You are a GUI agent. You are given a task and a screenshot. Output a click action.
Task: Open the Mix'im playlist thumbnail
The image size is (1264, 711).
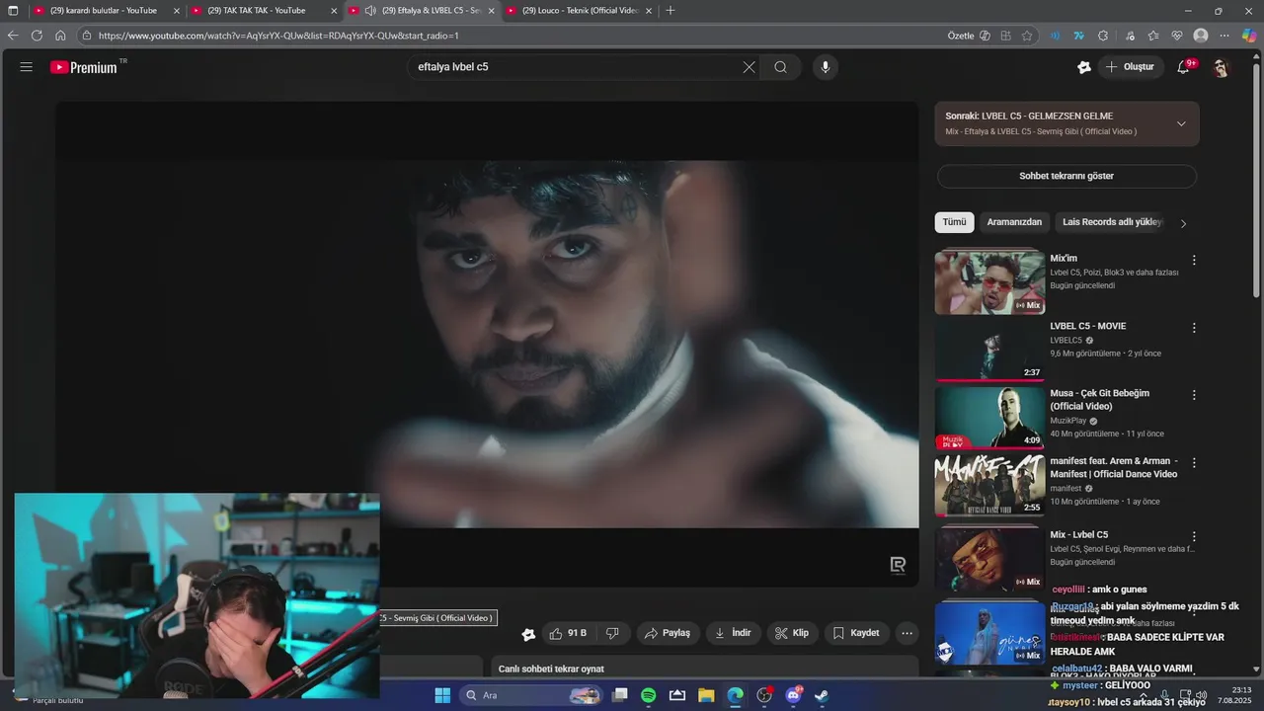[989, 282]
